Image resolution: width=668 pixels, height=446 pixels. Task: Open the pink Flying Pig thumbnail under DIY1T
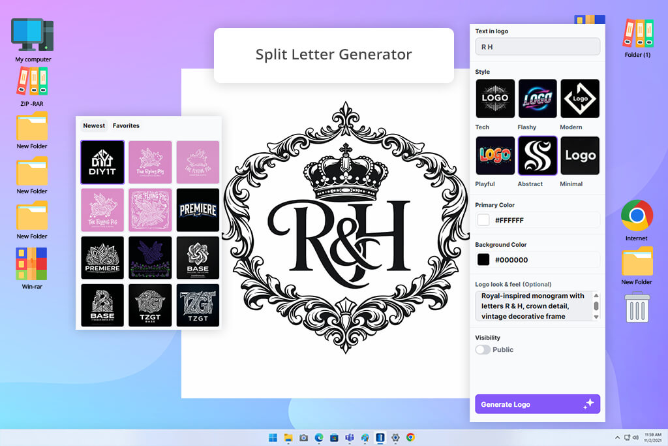pyautogui.click(x=102, y=210)
